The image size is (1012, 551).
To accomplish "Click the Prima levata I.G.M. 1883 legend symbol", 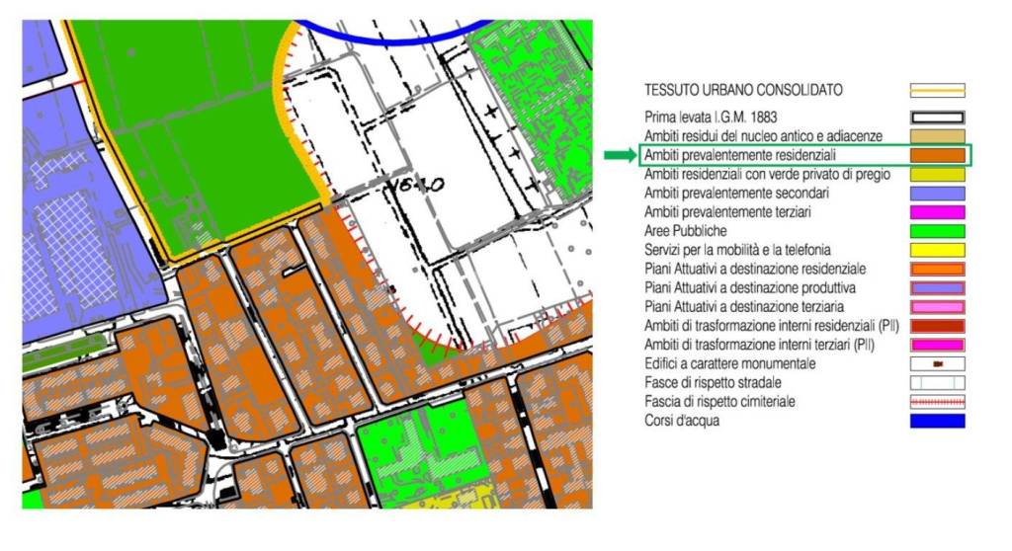I will point(937,118).
